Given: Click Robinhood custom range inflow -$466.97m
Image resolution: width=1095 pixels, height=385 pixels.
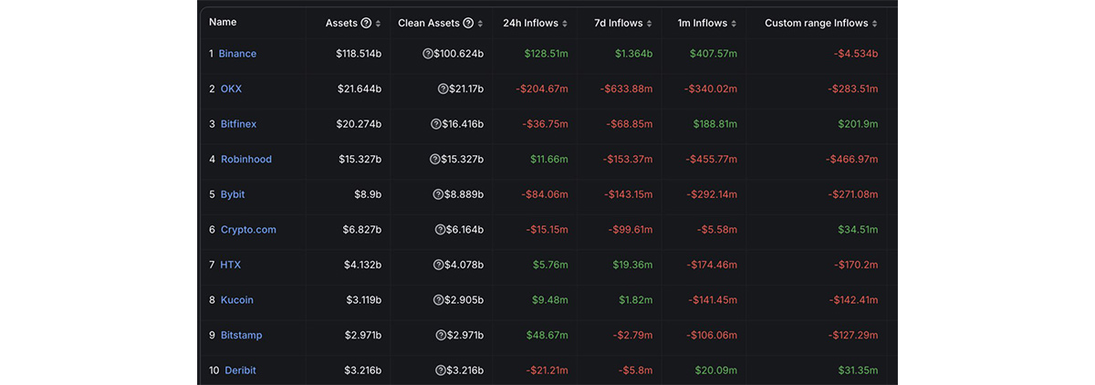Looking at the screenshot, I should tap(853, 159).
